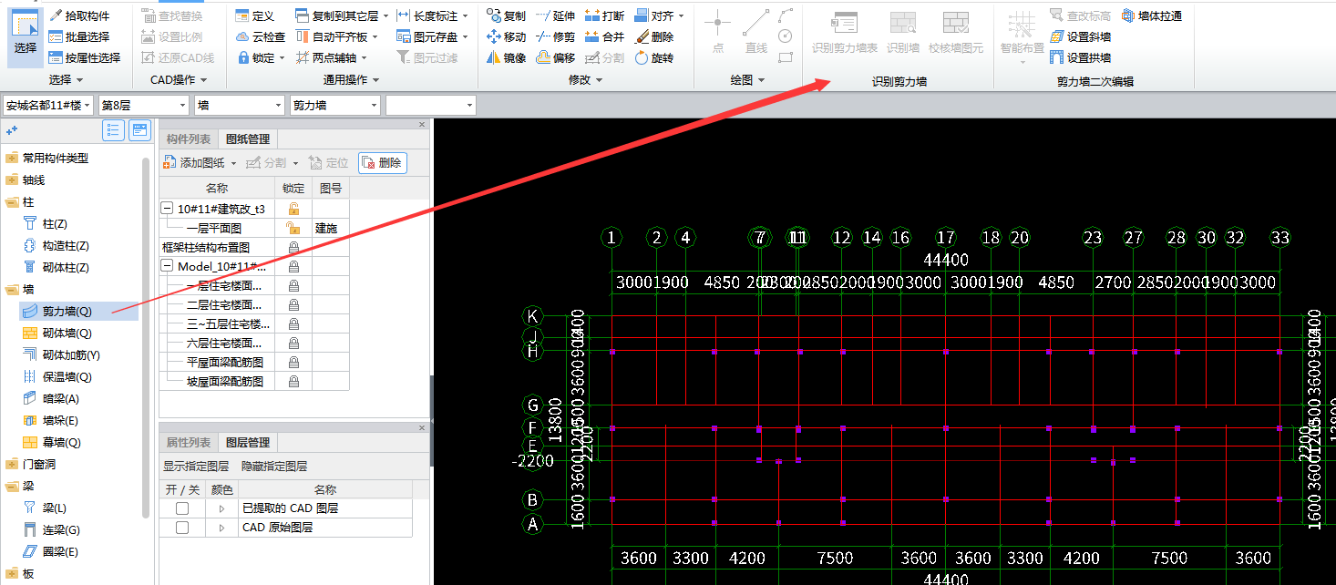1336x585 pixels.
Task: Expand the CAD 原始图层 row arrow
Action: pyautogui.click(x=221, y=528)
